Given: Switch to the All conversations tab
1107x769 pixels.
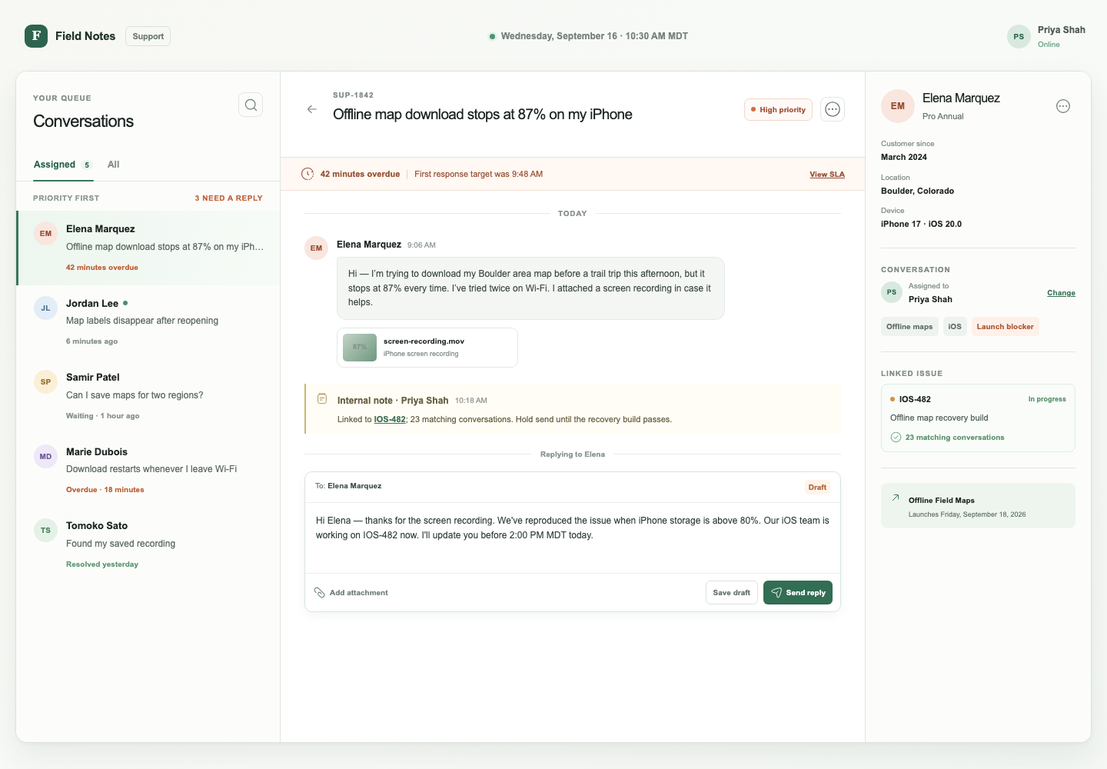Looking at the screenshot, I should pos(114,165).
